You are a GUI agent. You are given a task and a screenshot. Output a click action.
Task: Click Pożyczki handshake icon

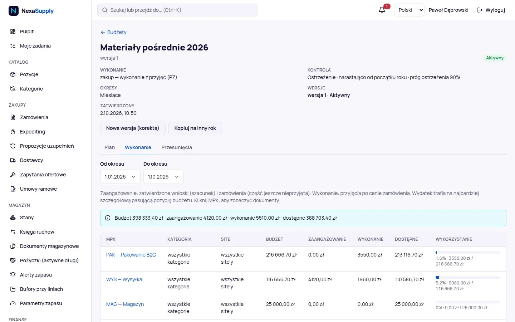[13, 260]
